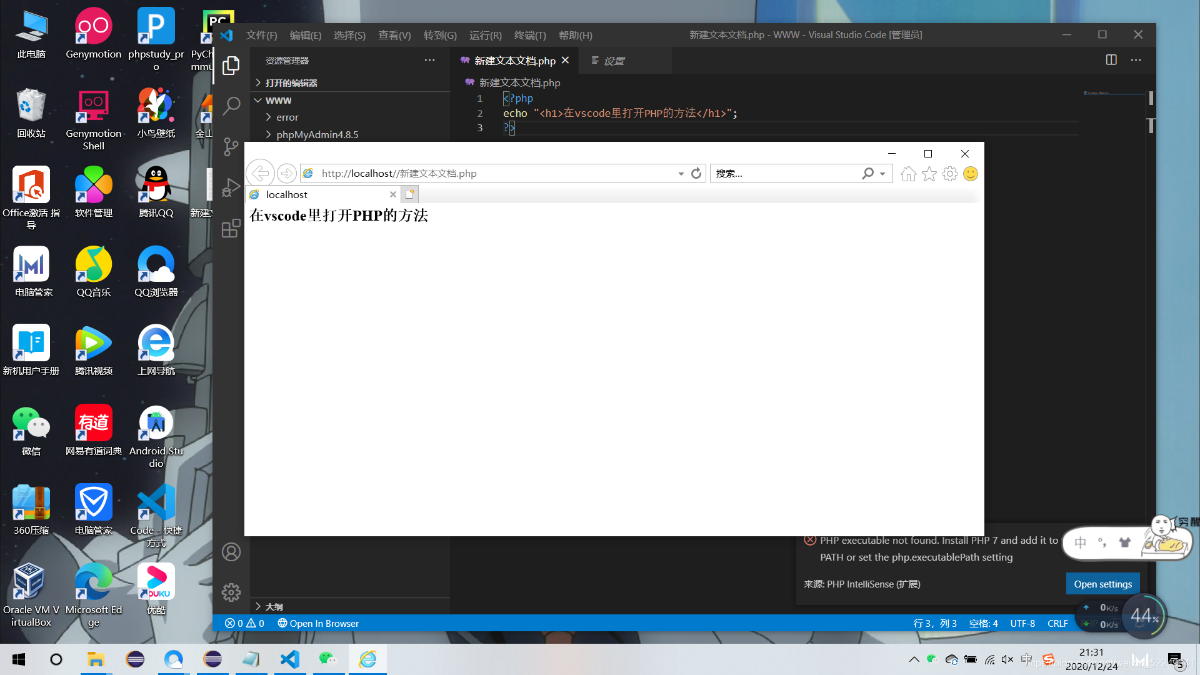Click the split editor right icon

1111,60
